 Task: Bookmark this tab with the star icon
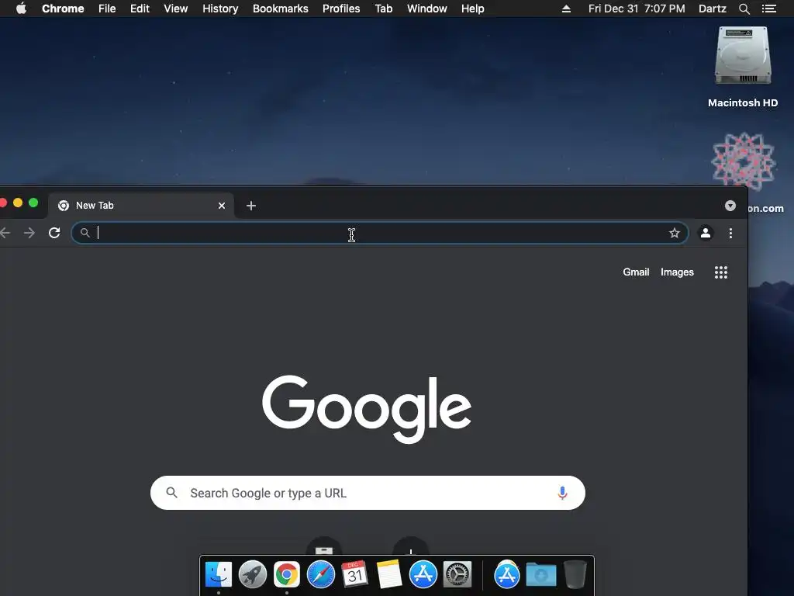[x=674, y=233]
